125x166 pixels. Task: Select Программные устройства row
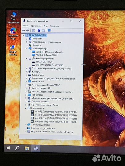(45, 105)
